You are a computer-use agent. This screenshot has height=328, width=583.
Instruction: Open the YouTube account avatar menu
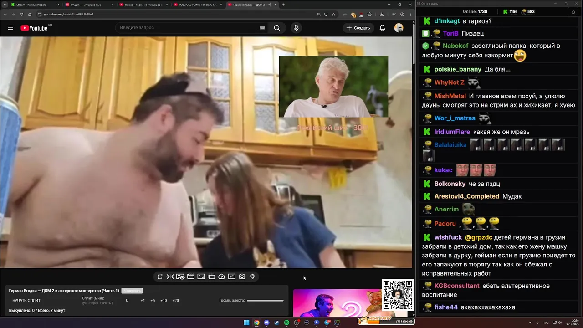coord(399,28)
